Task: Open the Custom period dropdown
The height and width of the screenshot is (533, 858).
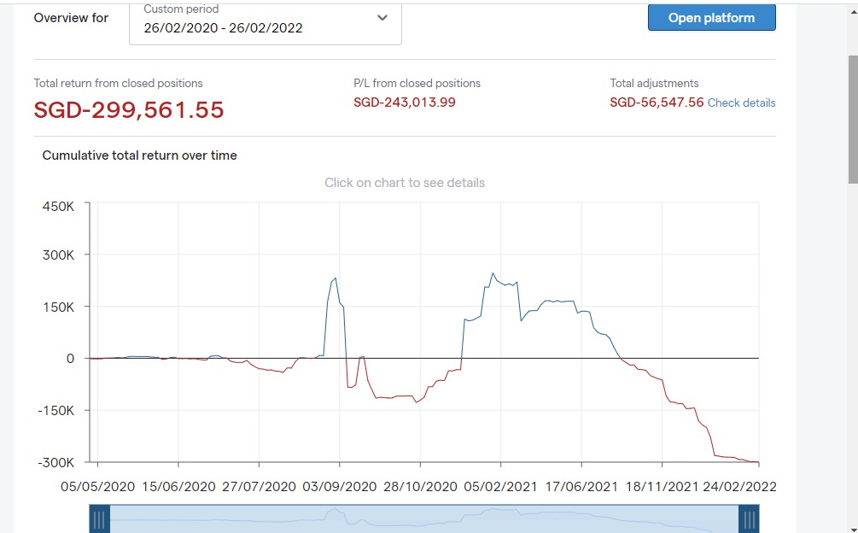Action: point(266,24)
